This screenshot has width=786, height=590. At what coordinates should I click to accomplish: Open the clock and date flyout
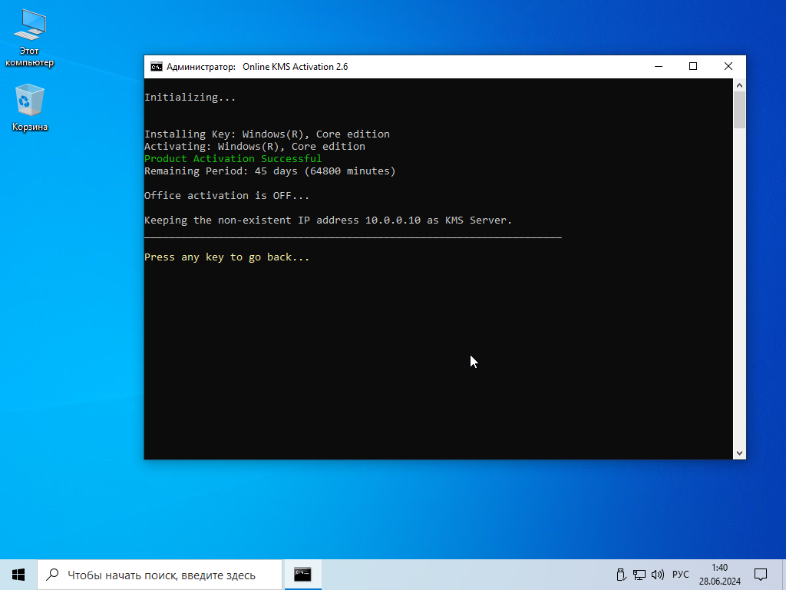[x=719, y=575]
